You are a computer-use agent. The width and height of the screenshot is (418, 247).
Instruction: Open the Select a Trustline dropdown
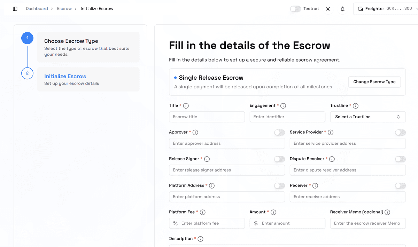[x=368, y=117]
